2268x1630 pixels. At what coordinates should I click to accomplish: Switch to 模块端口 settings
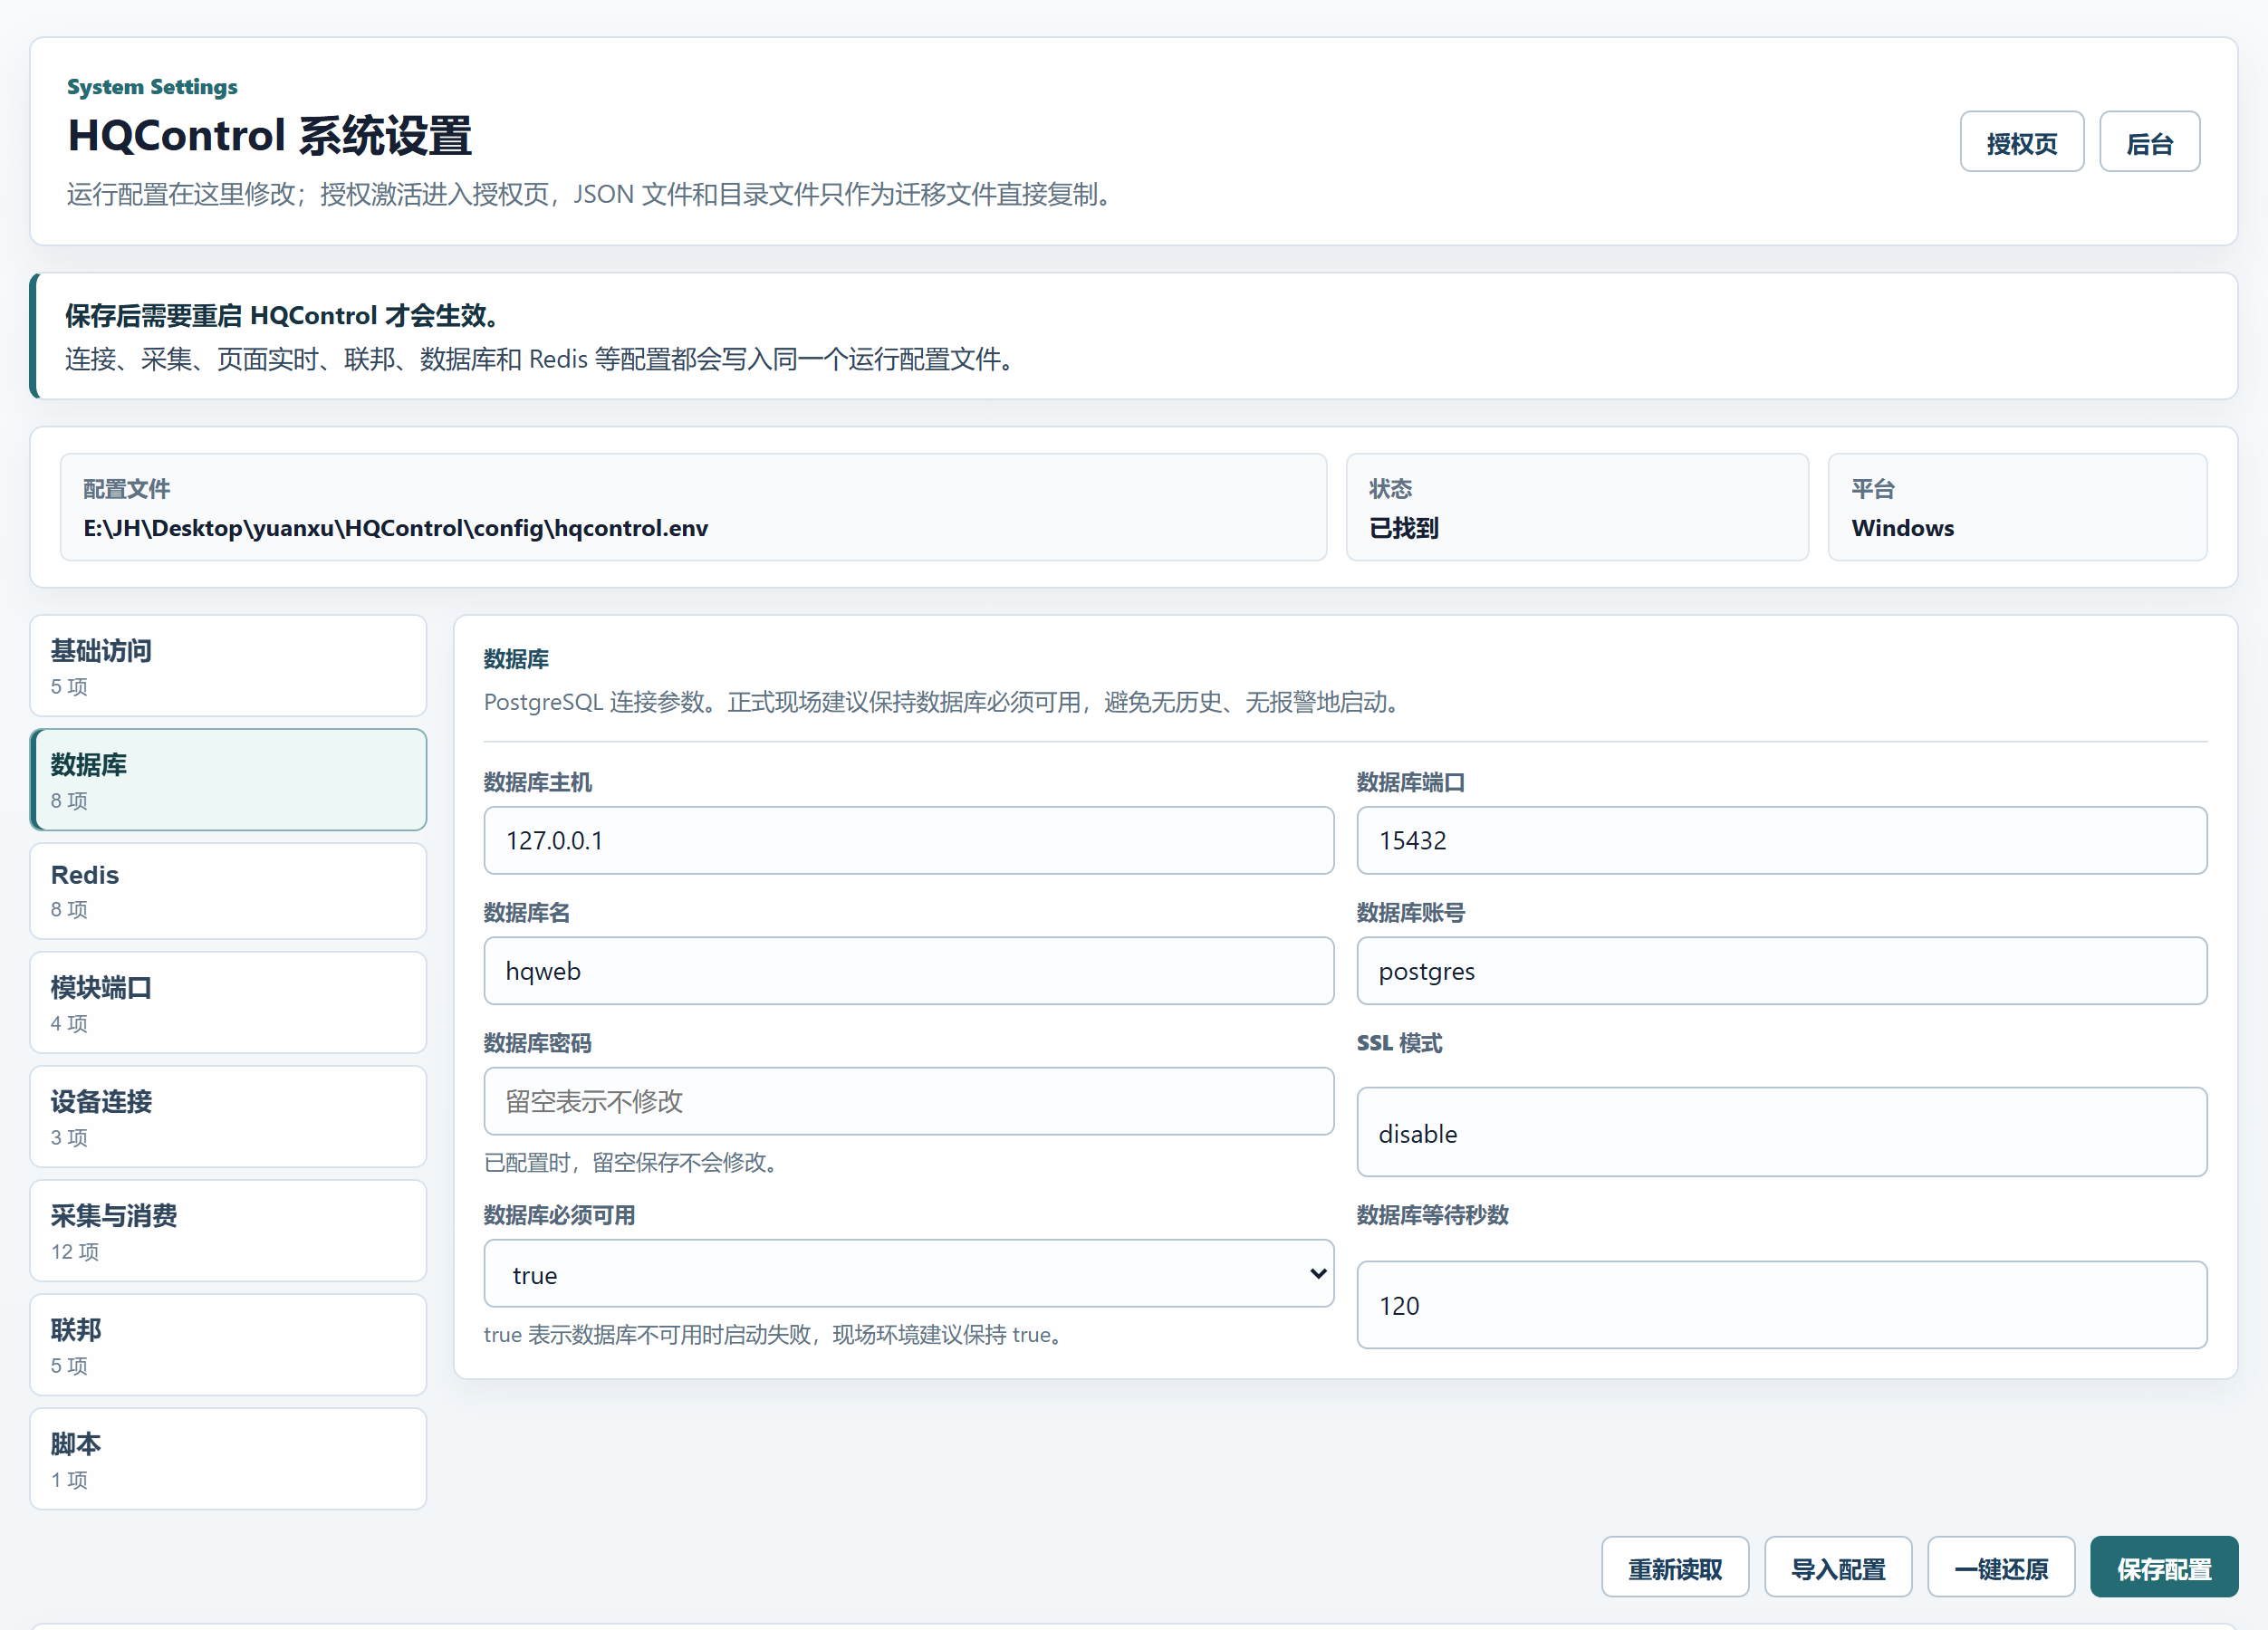tap(229, 1003)
